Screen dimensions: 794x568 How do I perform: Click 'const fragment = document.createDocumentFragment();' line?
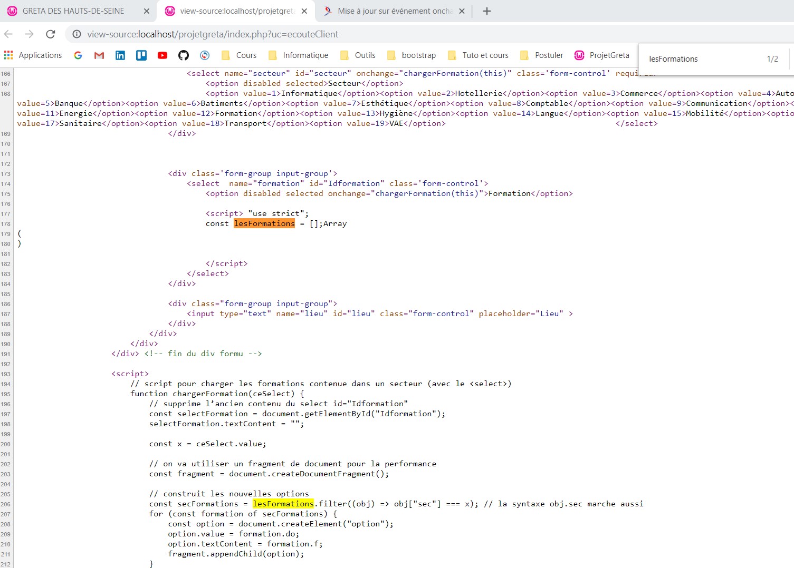(269, 474)
